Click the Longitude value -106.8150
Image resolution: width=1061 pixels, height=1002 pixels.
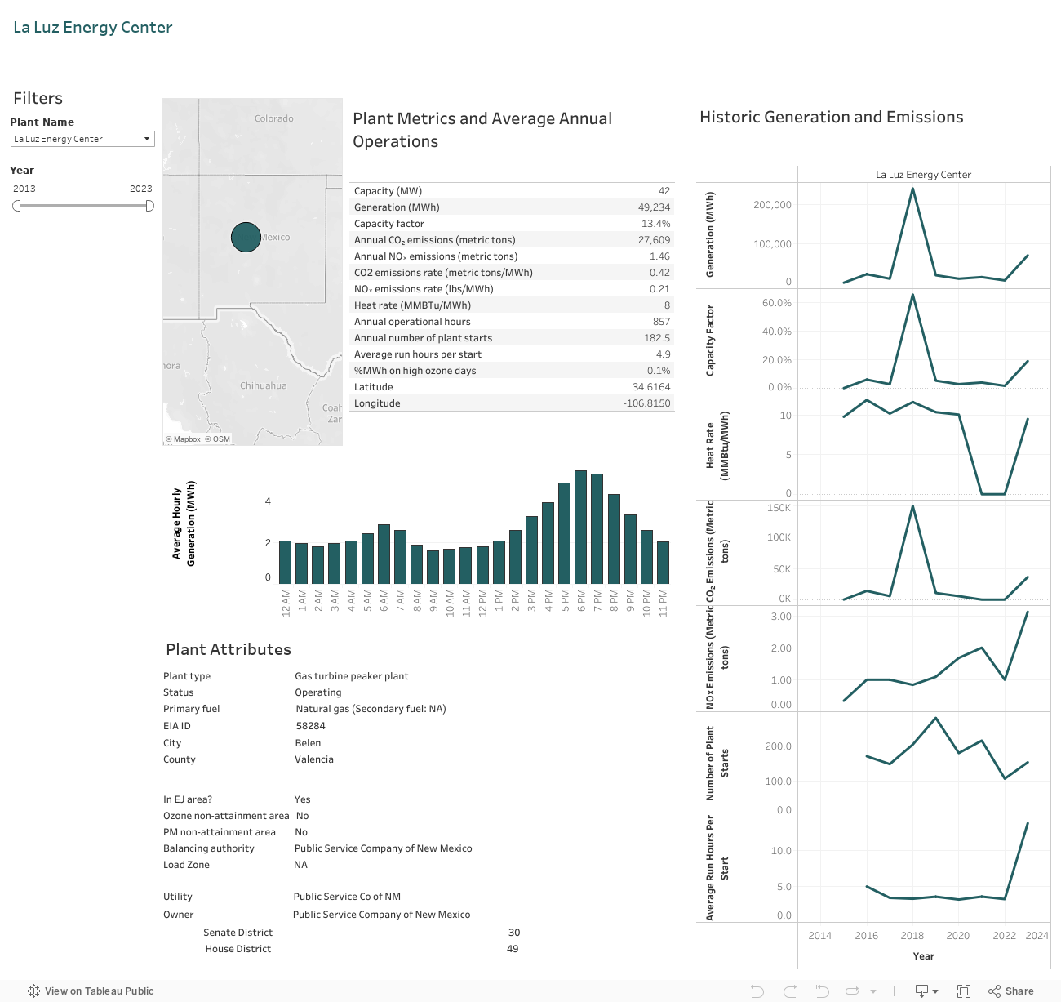[x=647, y=403]
